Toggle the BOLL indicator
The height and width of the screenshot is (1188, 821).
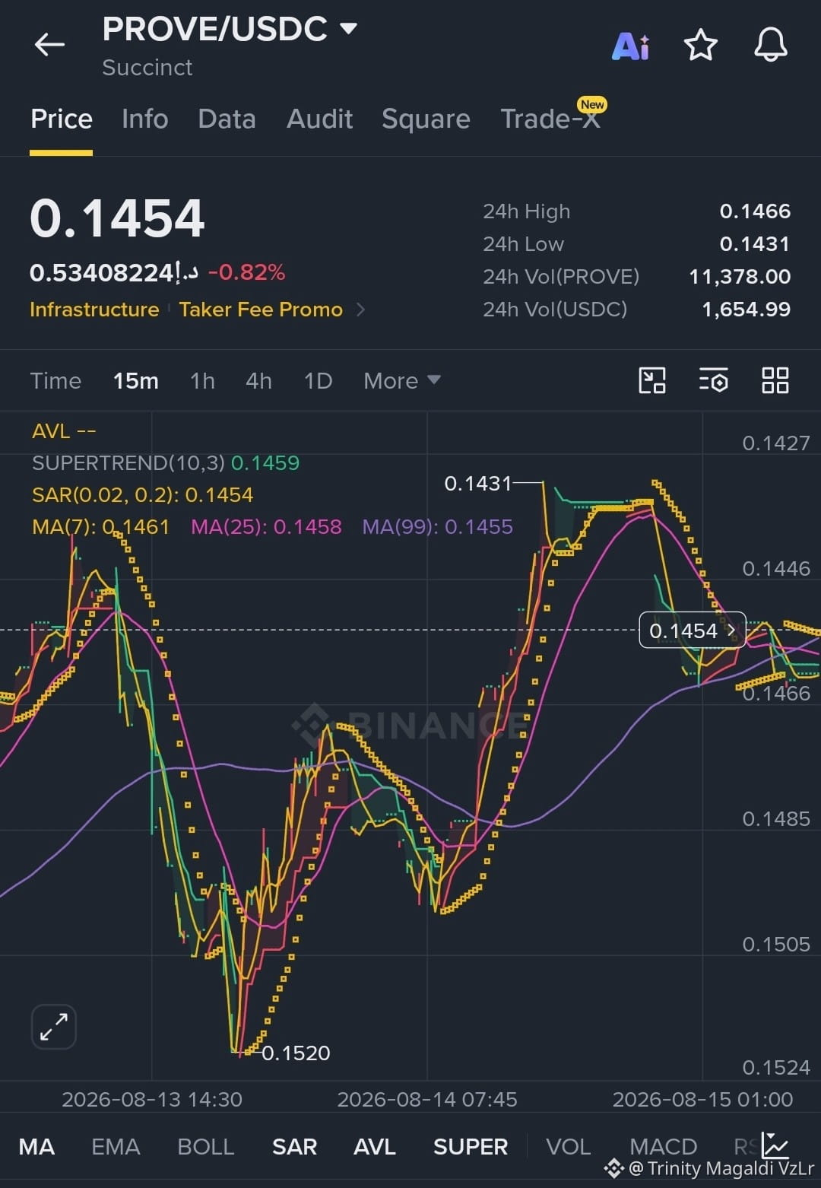[205, 1146]
